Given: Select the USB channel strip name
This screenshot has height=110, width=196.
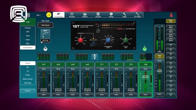Looking at the screenshot, I should [145, 64].
